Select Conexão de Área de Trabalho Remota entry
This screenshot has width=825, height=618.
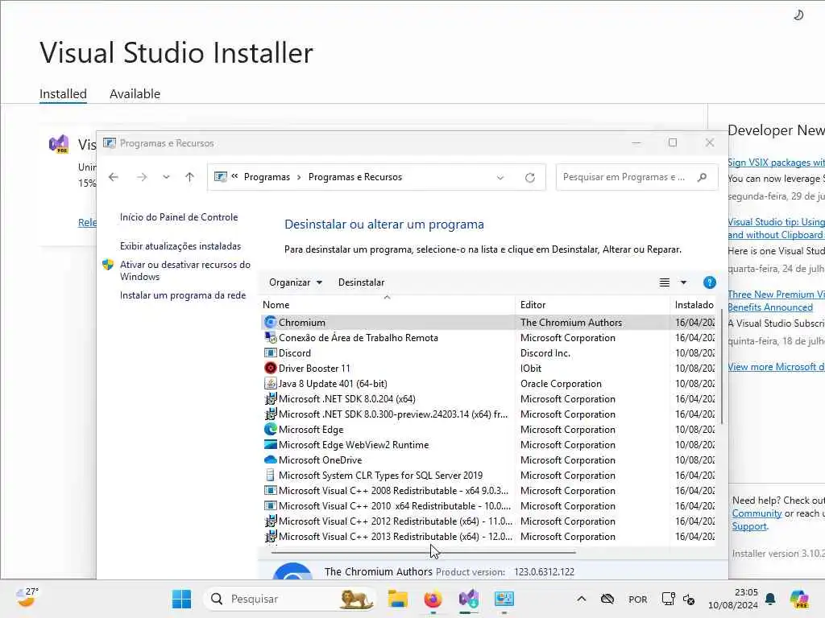pos(358,338)
